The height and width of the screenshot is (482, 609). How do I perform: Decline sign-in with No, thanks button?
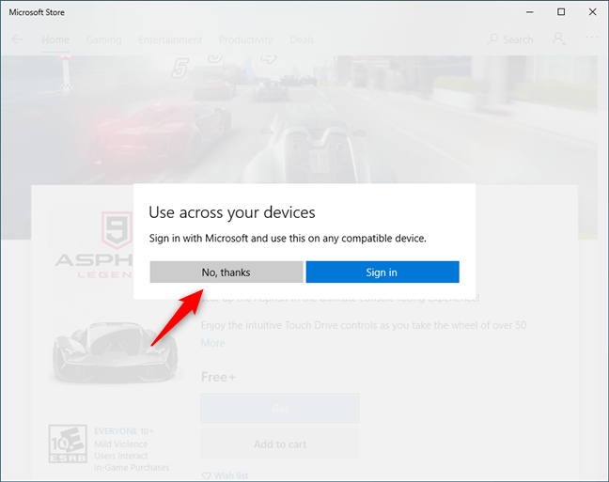pyautogui.click(x=226, y=272)
